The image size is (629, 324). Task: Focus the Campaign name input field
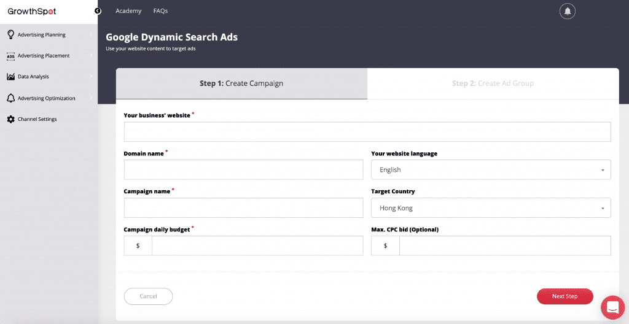243,207
